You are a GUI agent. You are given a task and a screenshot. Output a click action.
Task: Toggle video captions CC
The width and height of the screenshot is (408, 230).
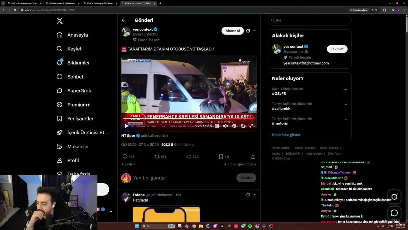[x=217, y=126]
